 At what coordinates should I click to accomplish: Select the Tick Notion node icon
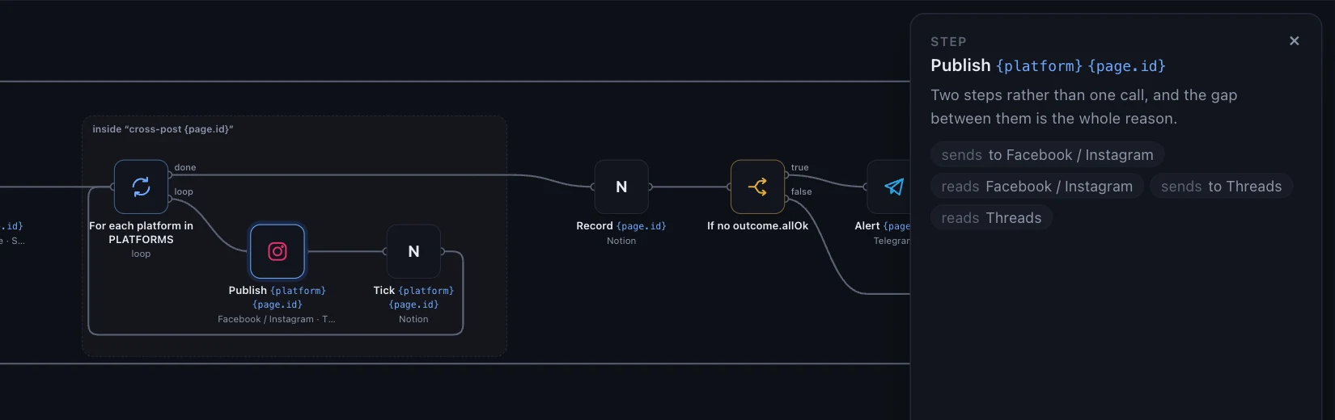coord(413,251)
